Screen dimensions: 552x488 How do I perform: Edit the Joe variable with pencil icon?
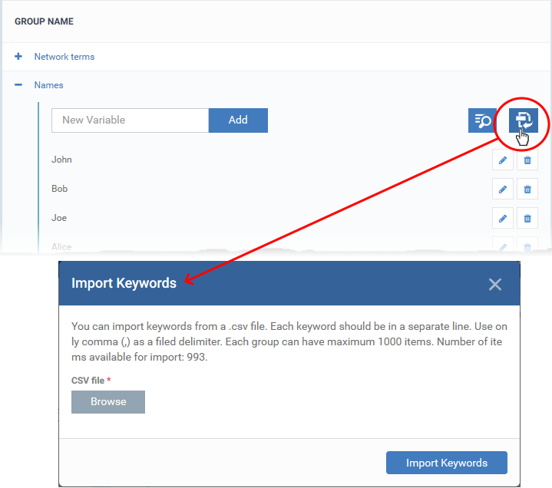(x=503, y=219)
